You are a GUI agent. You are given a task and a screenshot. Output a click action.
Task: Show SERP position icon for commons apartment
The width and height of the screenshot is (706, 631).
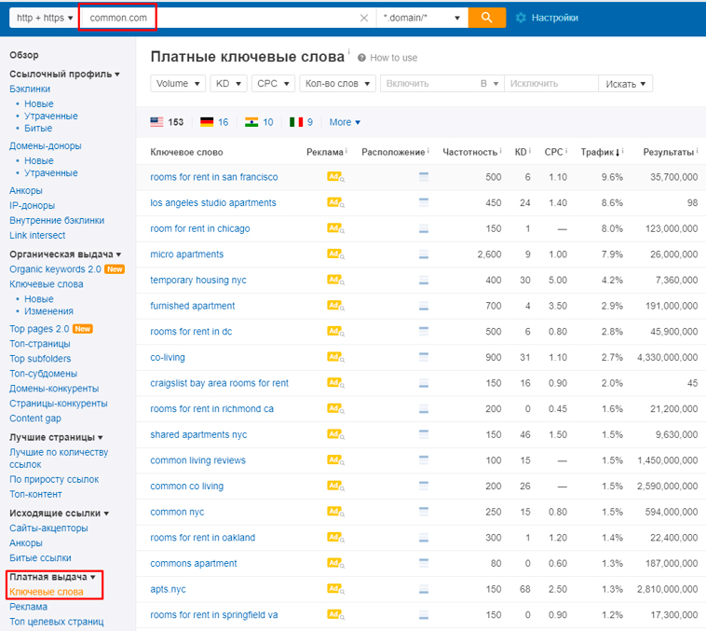[x=424, y=563]
